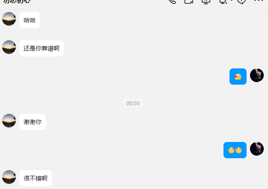Viewport: 268px width, 189px height.
Task: Click the chat title at top left
Action: click(17, 1)
